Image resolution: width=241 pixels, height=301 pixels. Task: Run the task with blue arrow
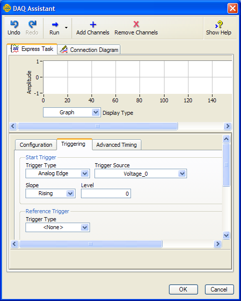pos(55,24)
